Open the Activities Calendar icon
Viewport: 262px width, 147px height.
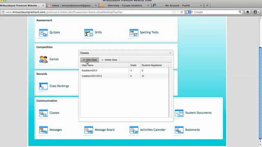click(134, 130)
